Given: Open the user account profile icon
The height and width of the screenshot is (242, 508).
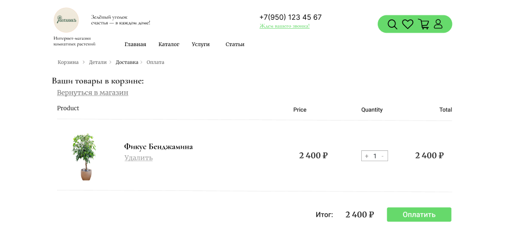Looking at the screenshot, I should 438,24.
